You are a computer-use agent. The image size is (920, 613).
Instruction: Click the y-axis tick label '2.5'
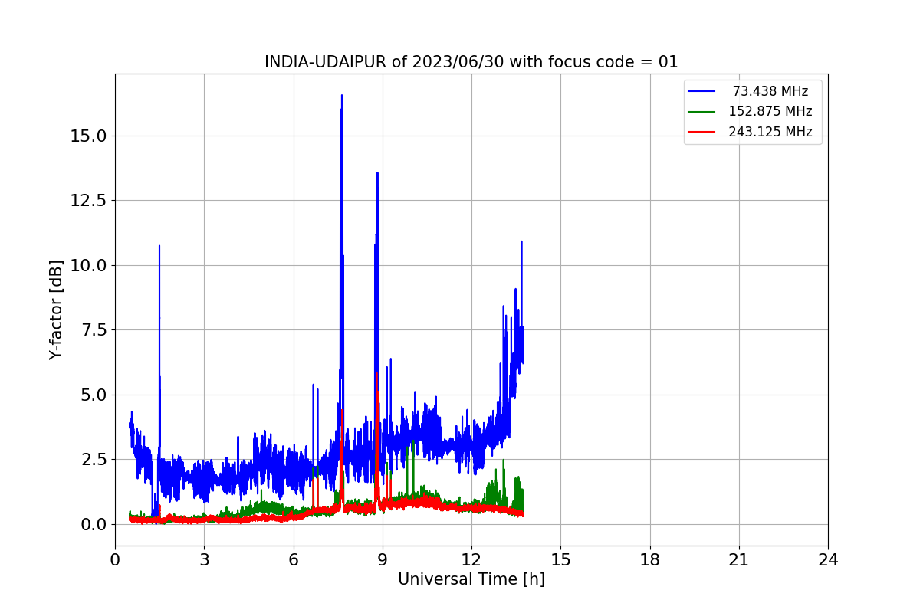(x=95, y=460)
